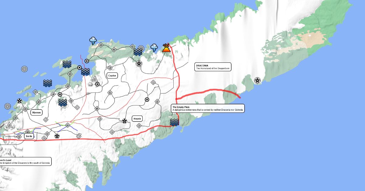The width and height of the screenshot is (365, 191).
Task: Select the ring marker overlapping the north-coast wave marker
Action: [x=141, y=49]
